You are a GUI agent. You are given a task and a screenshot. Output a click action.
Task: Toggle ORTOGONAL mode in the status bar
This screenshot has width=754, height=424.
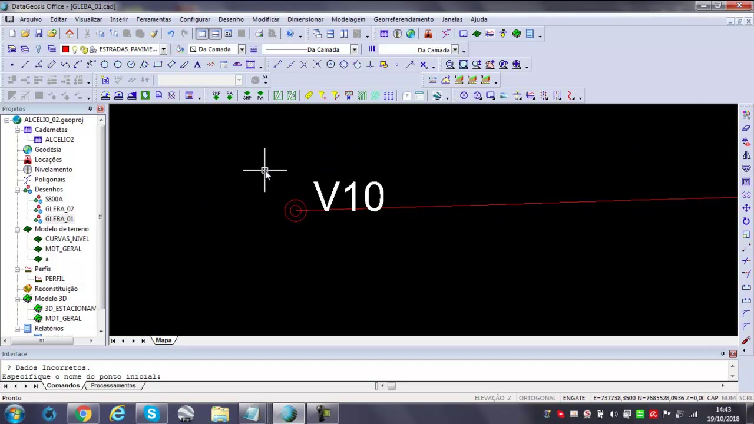537,398
